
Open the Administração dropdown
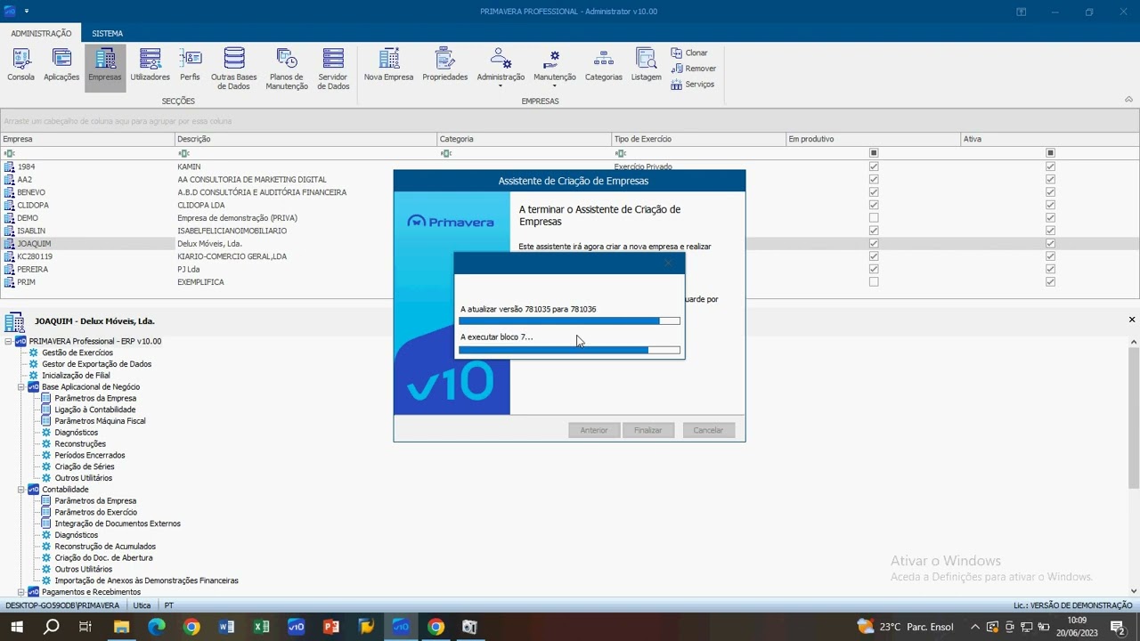click(x=501, y=68)
